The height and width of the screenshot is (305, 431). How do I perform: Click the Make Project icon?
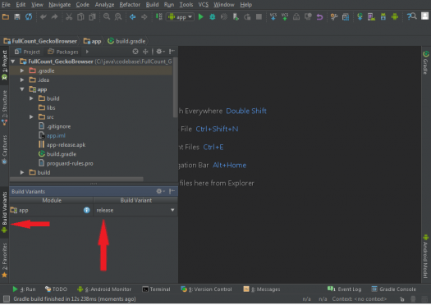coord(159,17)
